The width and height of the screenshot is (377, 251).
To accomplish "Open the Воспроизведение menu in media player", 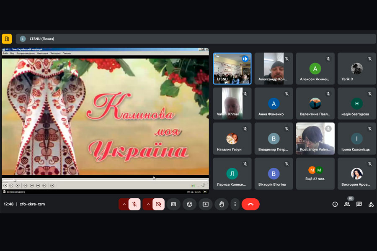I will [26, 54].
